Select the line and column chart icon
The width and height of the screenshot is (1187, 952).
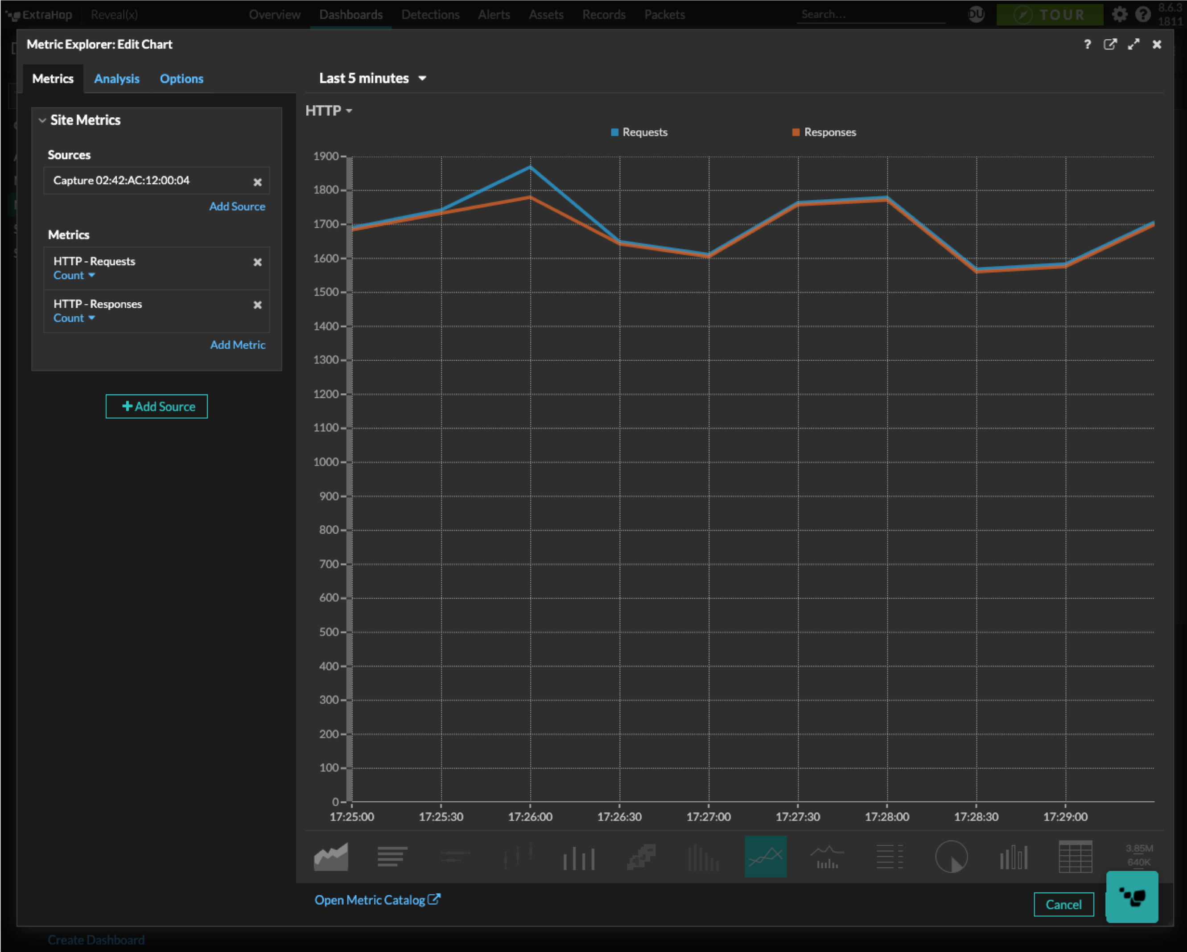(x=827, y=857)
